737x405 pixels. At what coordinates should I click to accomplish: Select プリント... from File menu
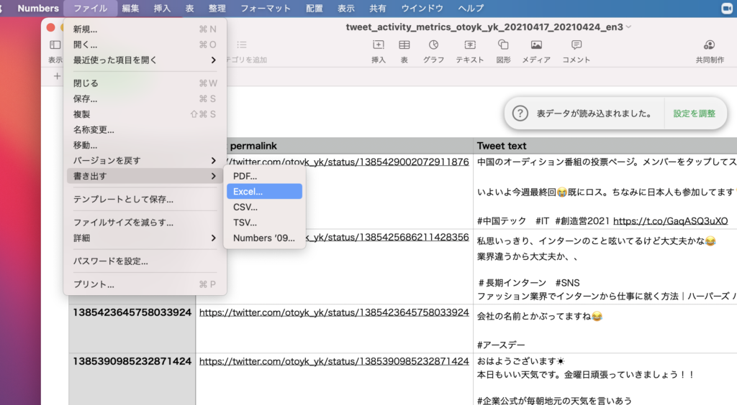(x=145, y=284)
